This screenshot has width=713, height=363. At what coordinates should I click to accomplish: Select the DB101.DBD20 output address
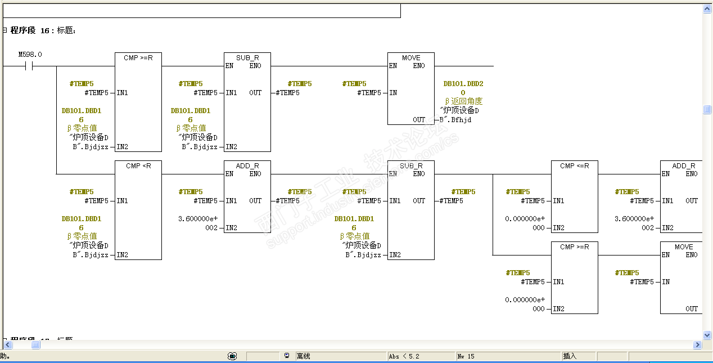click(x=463, y=88)
